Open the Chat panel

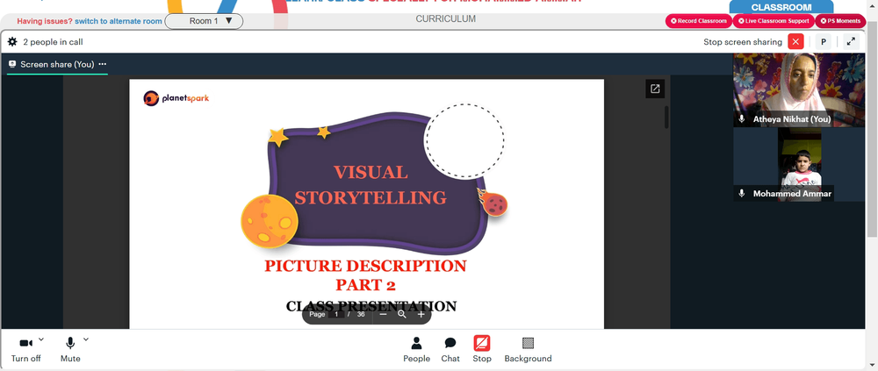pyautogui.click(x=450, y=350)
